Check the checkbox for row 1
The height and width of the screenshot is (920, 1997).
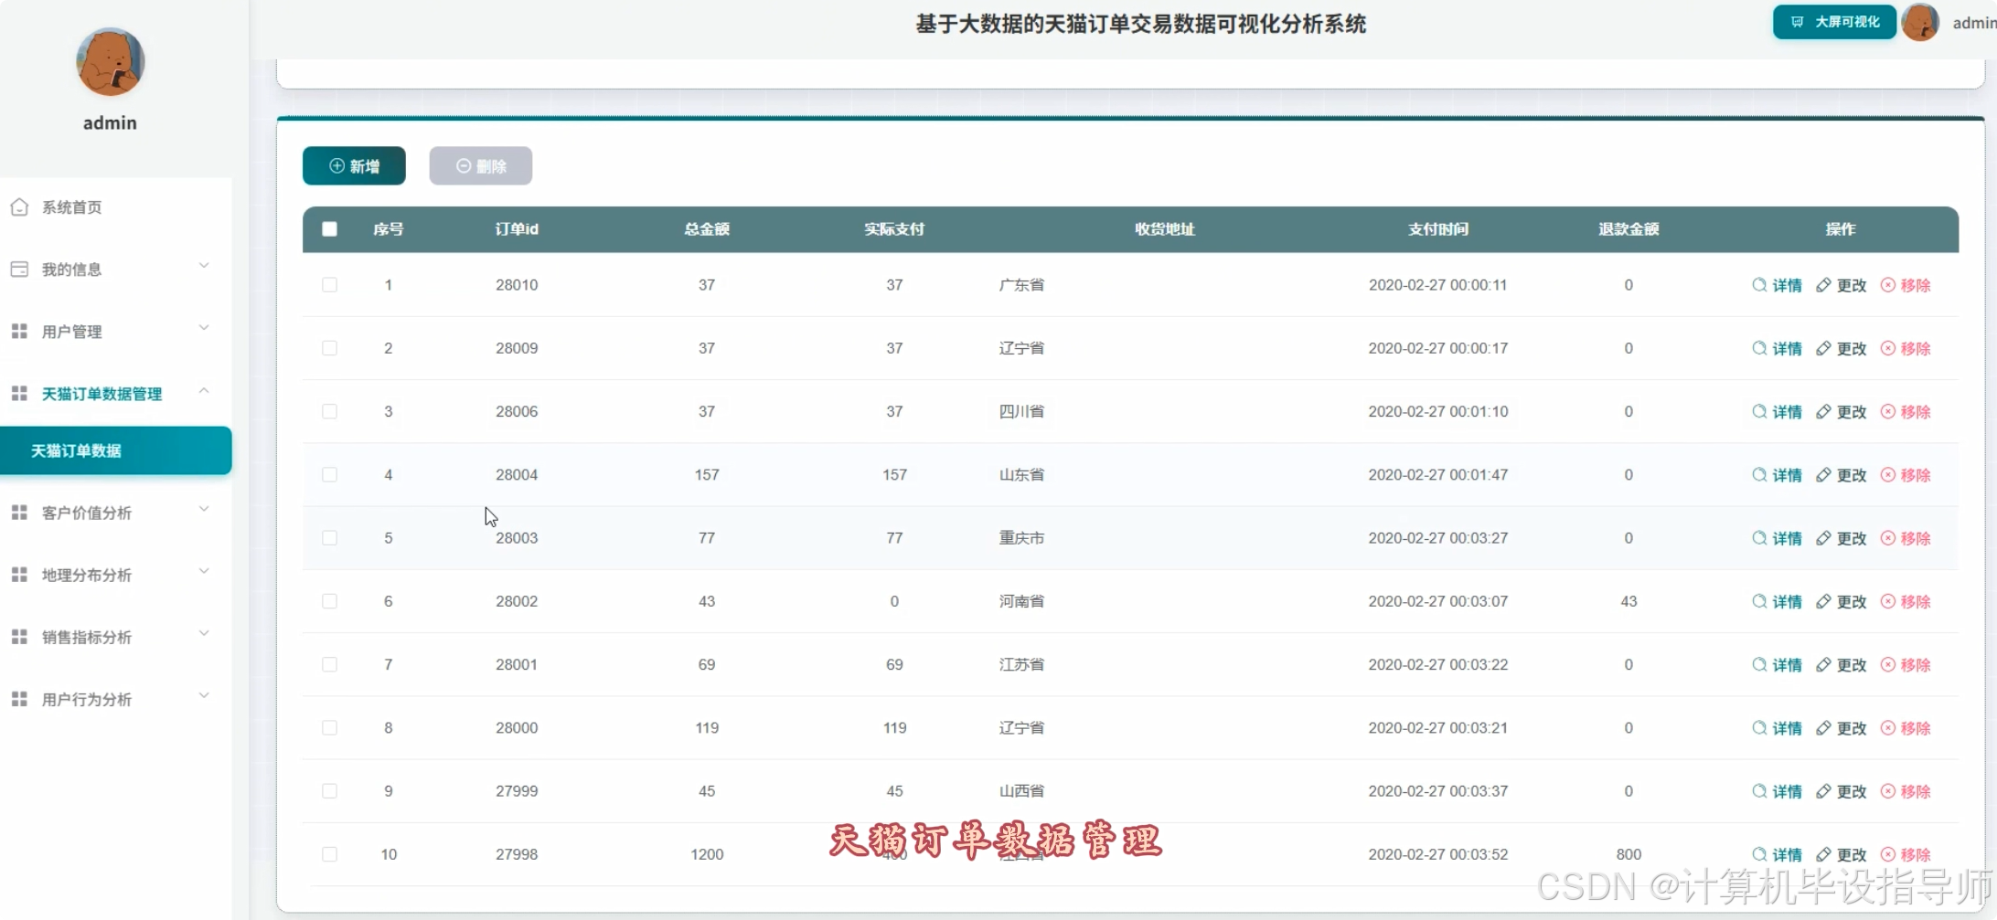tap(330, 285)
